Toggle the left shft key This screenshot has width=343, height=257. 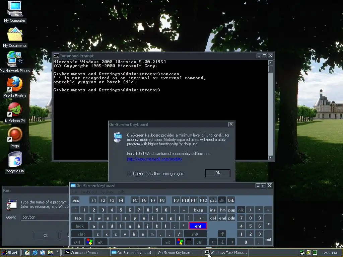[x=81, y=234]
